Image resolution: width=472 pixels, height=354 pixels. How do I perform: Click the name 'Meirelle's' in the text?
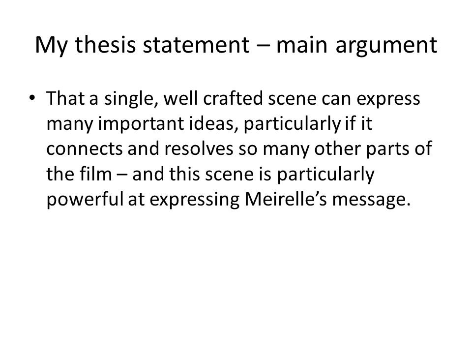286,199
